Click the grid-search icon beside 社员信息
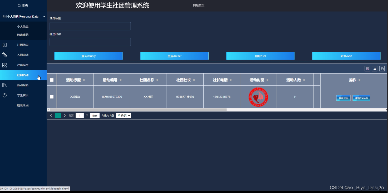This screenshot has height=193, width=388. [4, 65]
